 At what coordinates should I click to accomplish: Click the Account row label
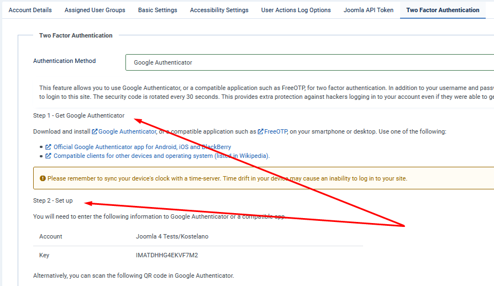(50, 236)
